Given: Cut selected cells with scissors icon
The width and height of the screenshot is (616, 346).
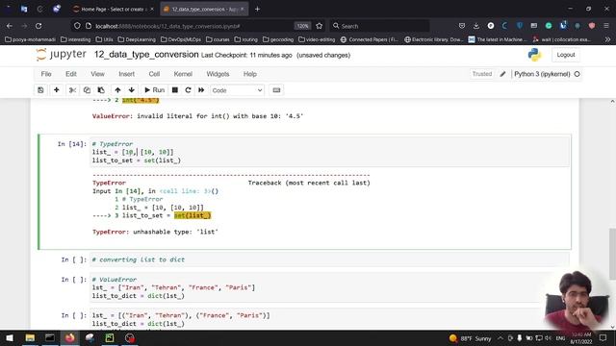Looking at the screenshot, I should pos(72,90).
